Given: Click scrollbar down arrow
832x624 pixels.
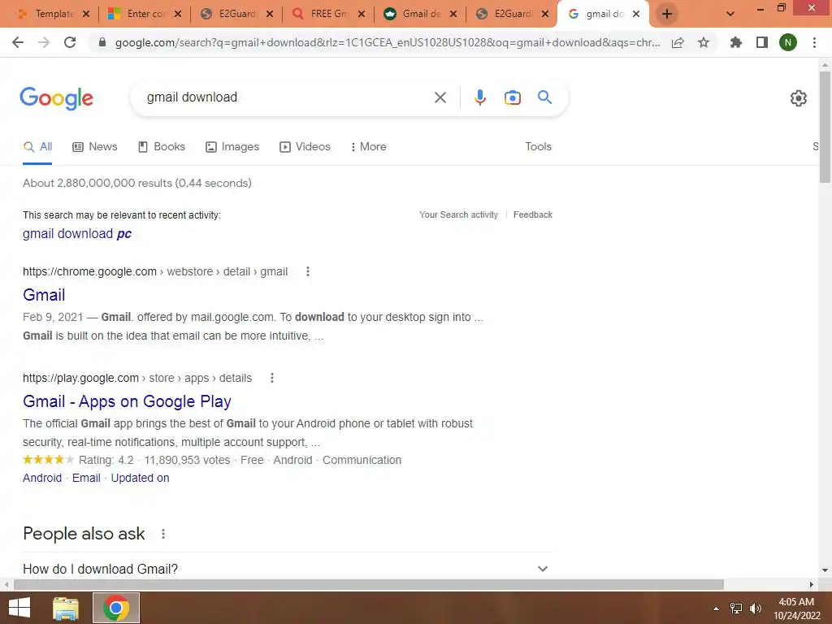Looking at the screenshot, I should pos(825,570).
